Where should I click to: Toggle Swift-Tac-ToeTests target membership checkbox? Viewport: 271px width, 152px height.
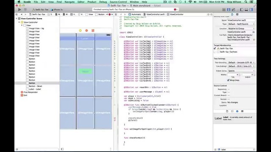click(x=215, y=52)
